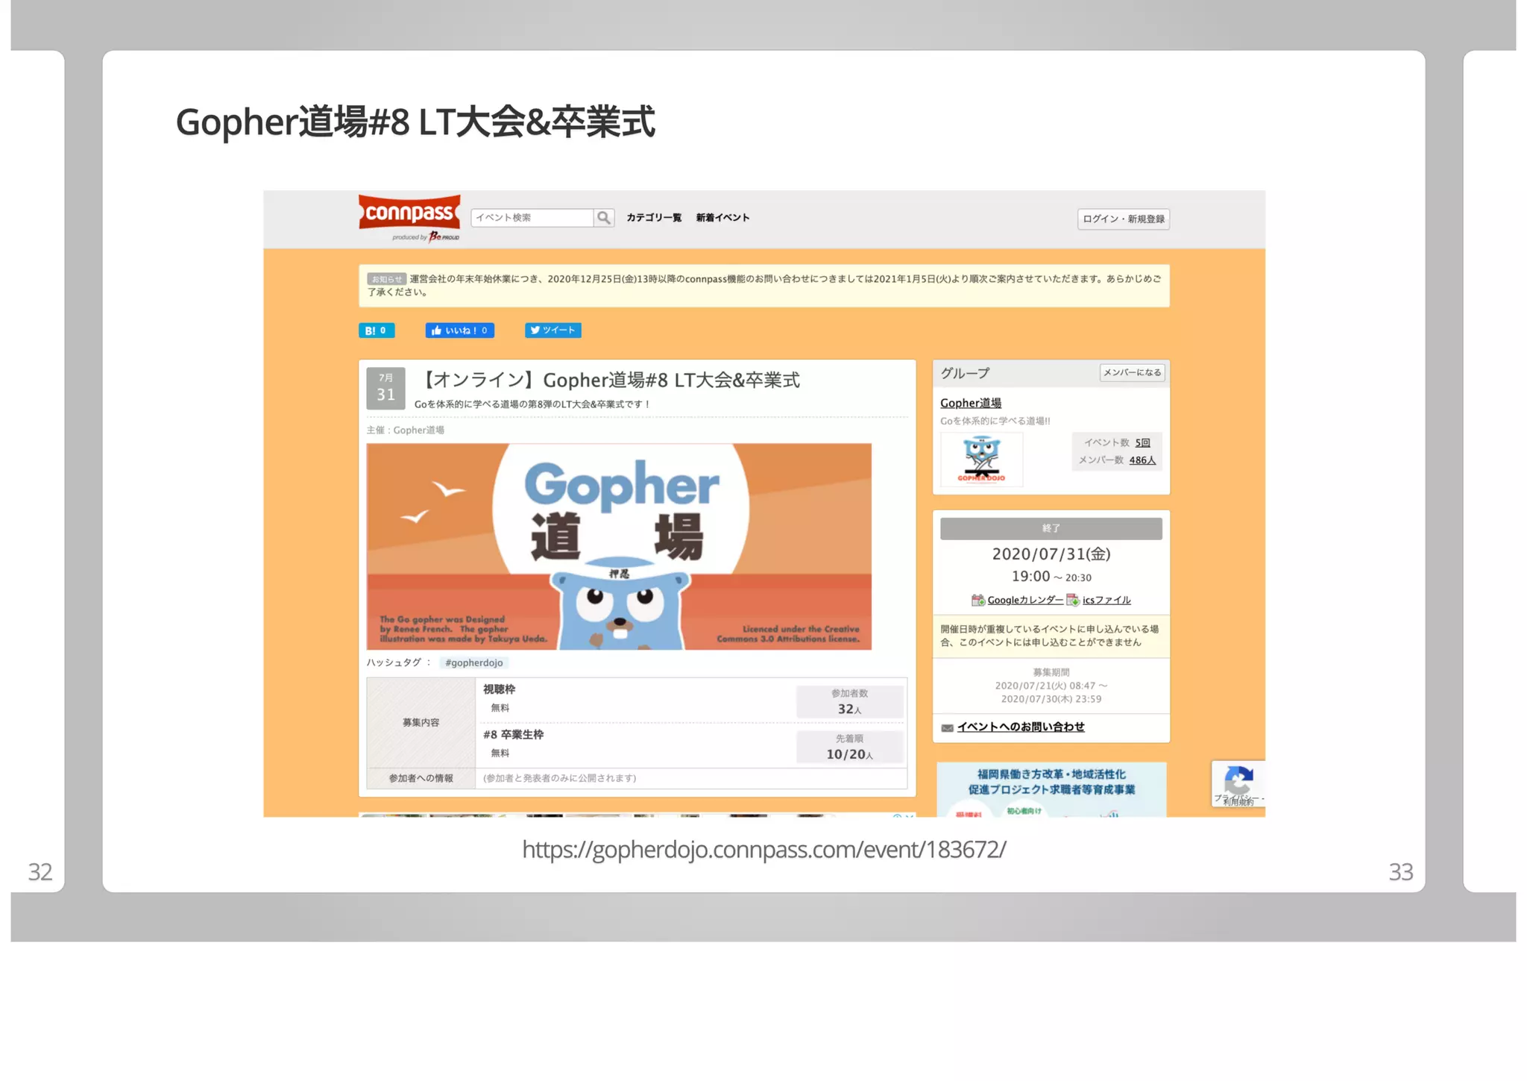Open the メンバー数 486人 link
This screenshot has height=1081, width=1527.
1142,460
